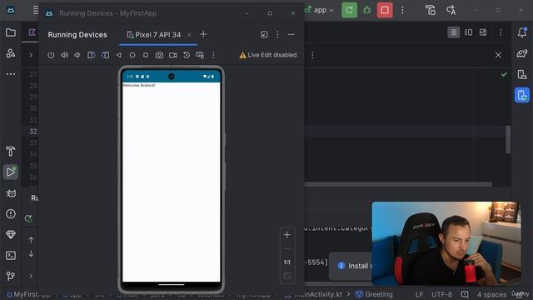Select the Pixel 7 API 34 tab
The width and height of the screenshot is (533, 300).
pos(157,35)
